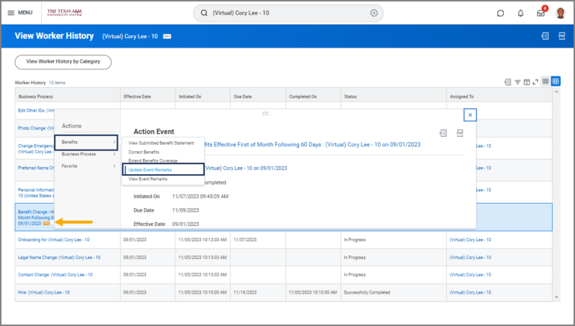Clear the search field text

[374, 13]
